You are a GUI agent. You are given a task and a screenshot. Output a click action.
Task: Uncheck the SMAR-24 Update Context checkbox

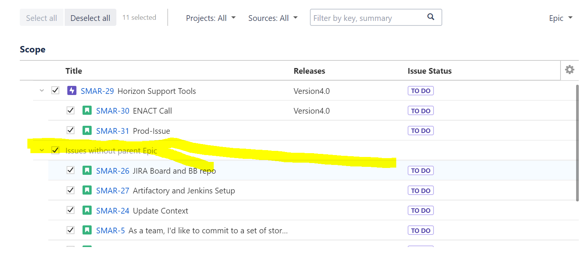point(70,210)
